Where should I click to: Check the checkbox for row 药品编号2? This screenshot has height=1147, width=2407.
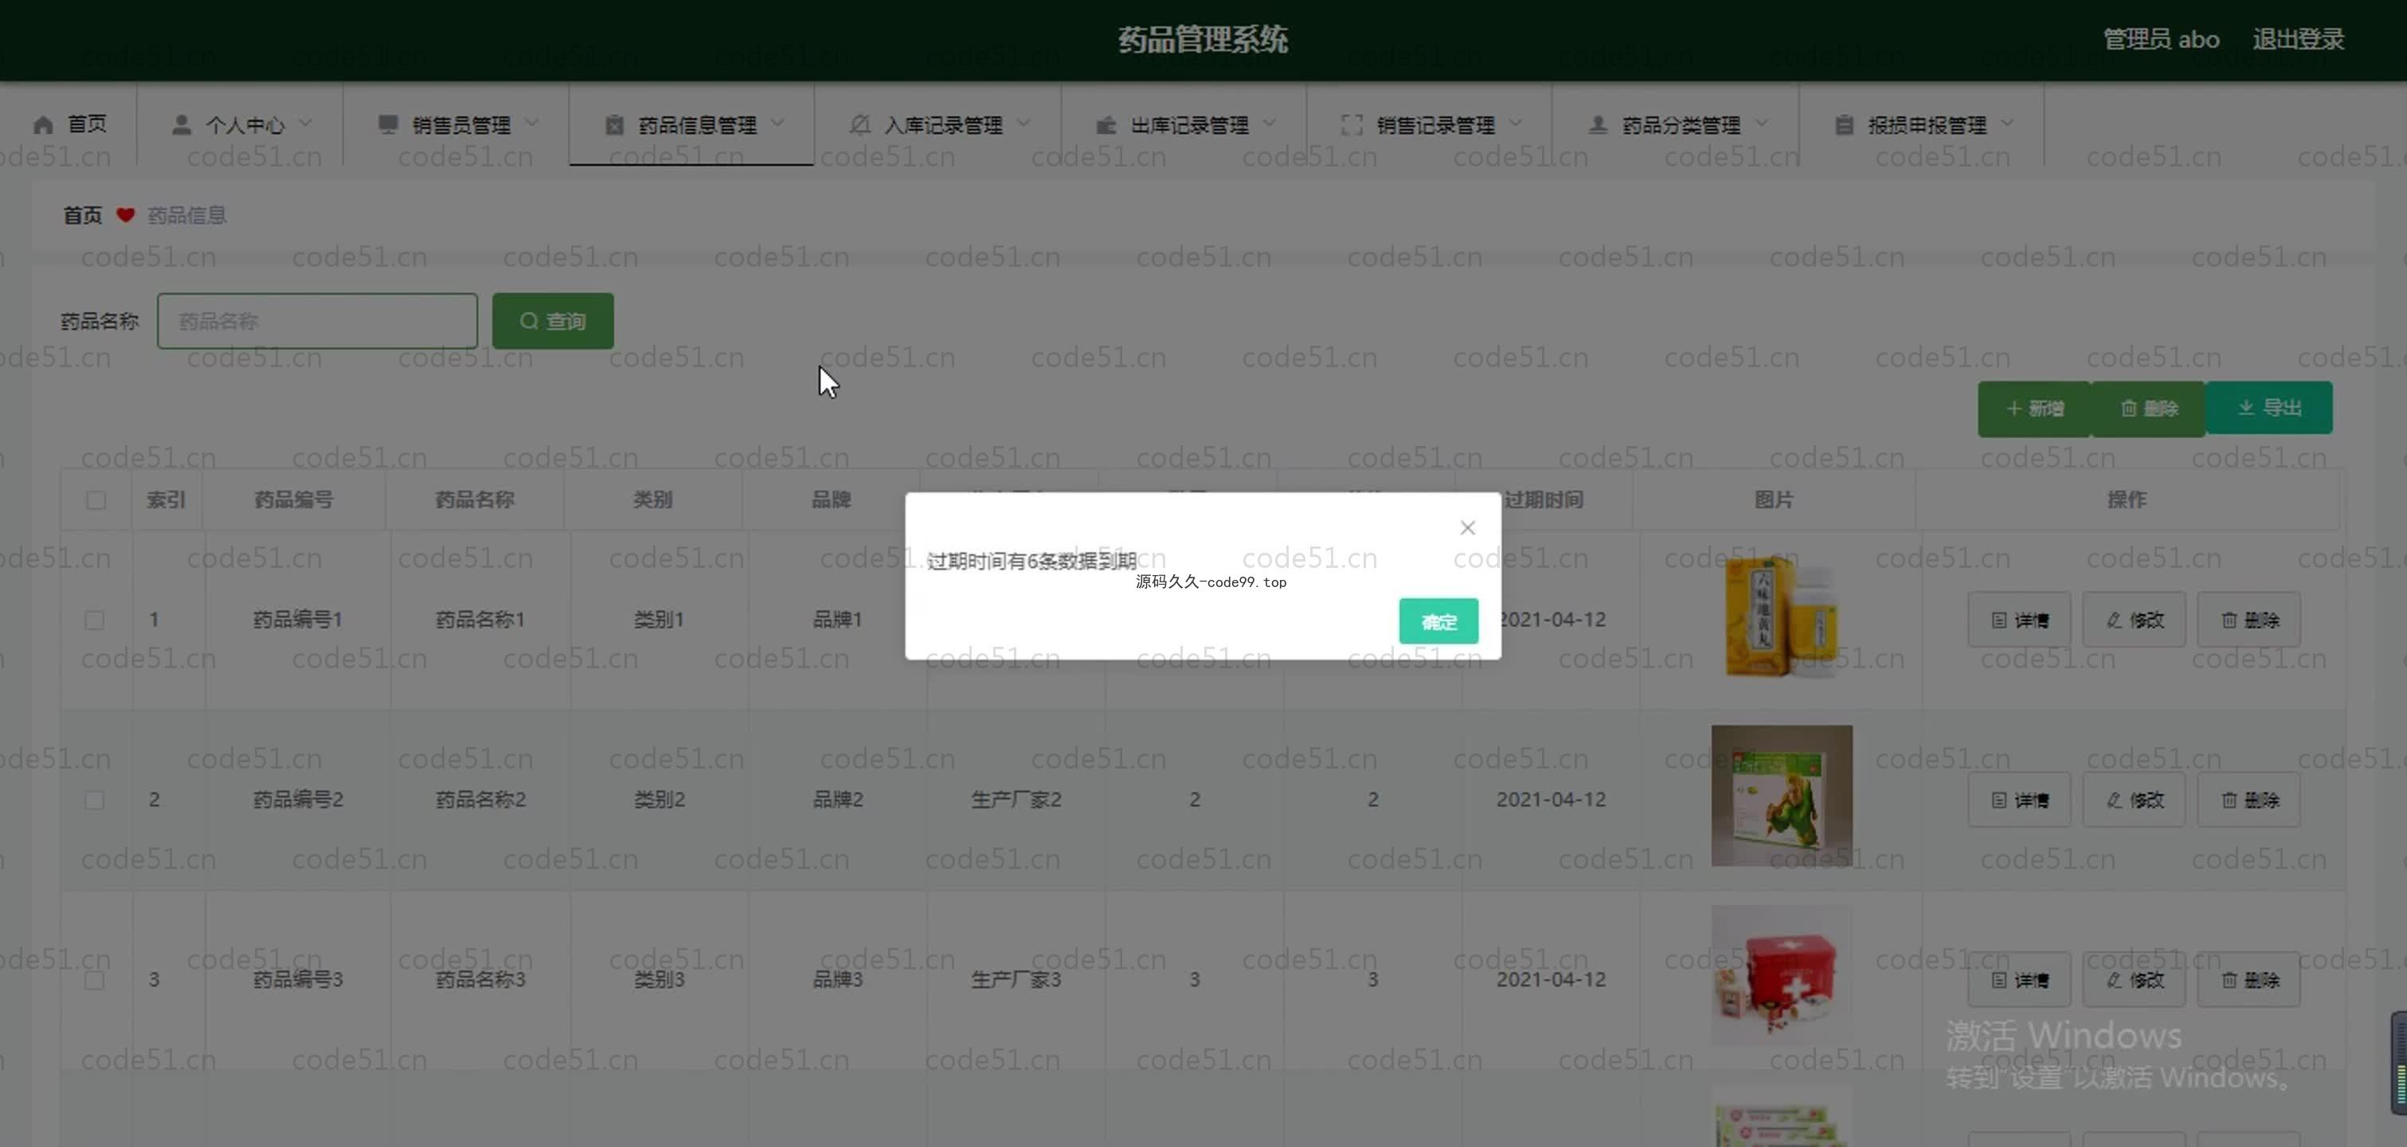coord(94,801)
